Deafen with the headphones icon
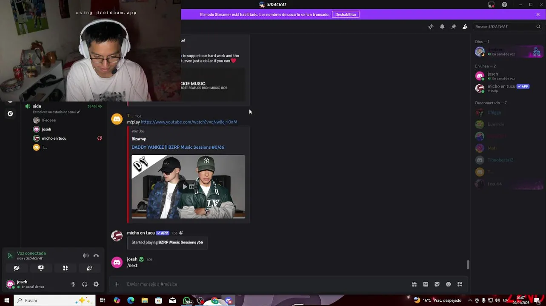This screenshot has width=546, height=306. coord(85,284)
